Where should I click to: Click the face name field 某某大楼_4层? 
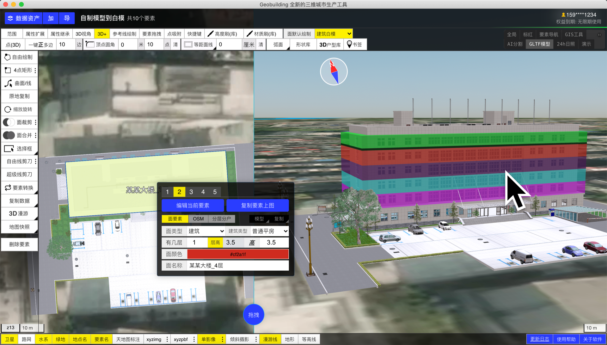coord(238,266)
